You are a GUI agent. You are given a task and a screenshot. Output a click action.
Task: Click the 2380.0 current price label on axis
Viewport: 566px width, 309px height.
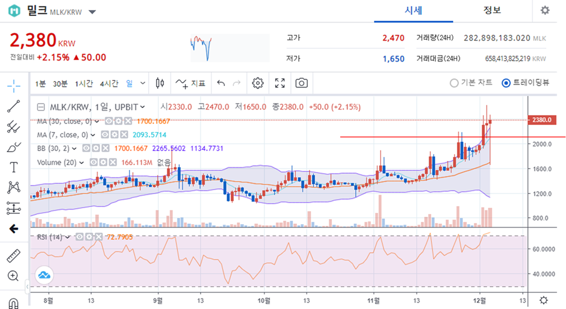[x=542, y=120]
